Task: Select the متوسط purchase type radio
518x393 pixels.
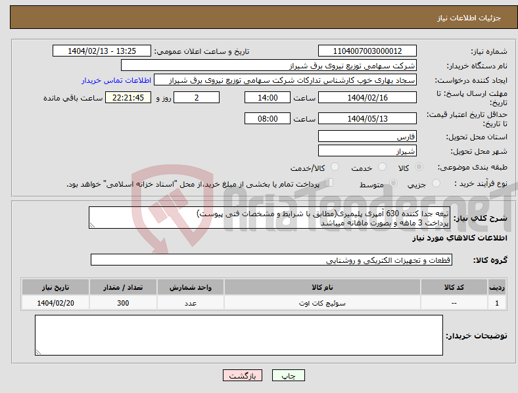Action: click(x=393, y=183)
